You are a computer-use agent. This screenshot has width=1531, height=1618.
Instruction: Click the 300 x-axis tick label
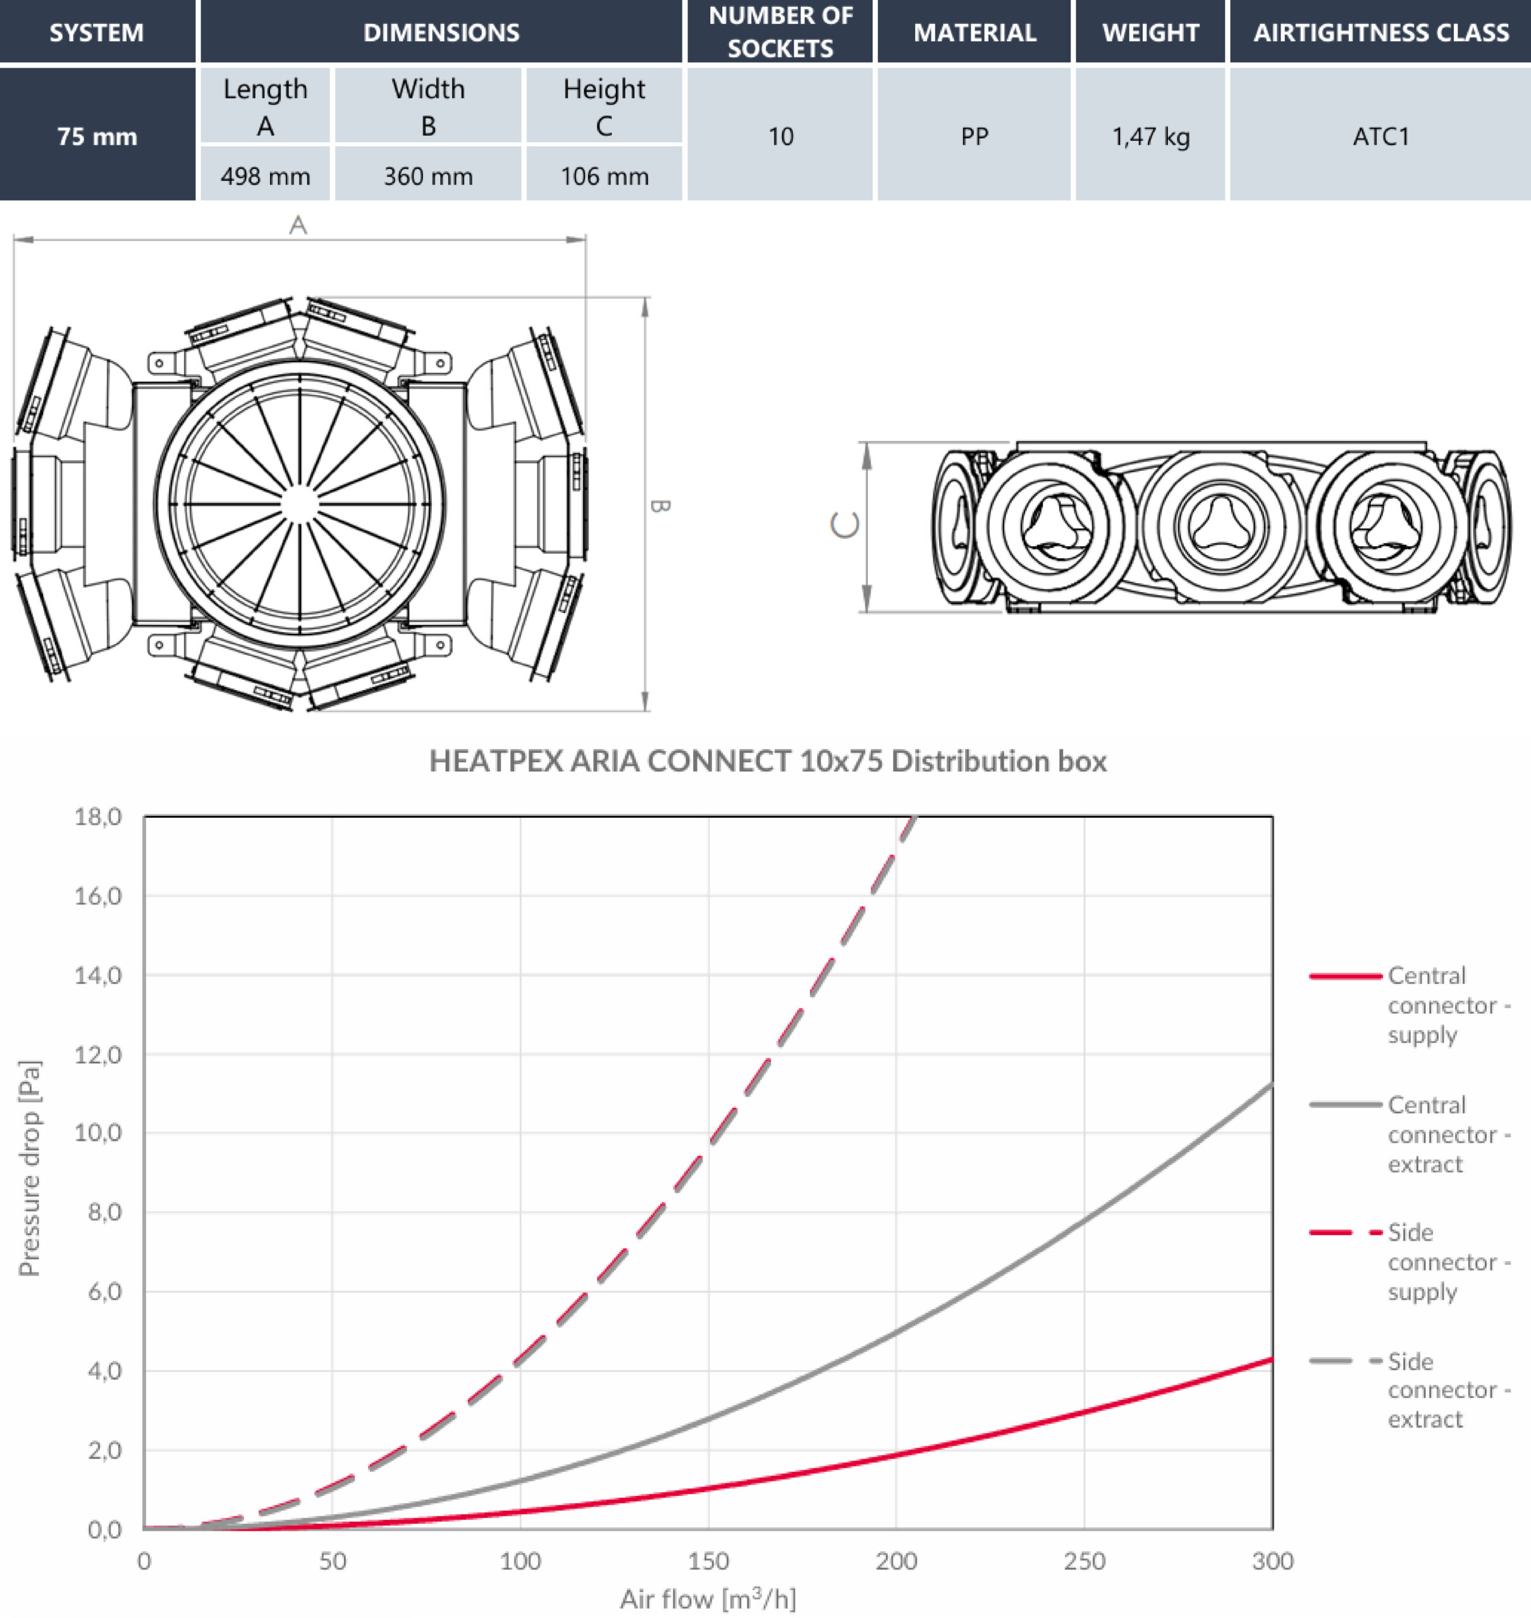pyautogui.click(x=1272, y=1561)
